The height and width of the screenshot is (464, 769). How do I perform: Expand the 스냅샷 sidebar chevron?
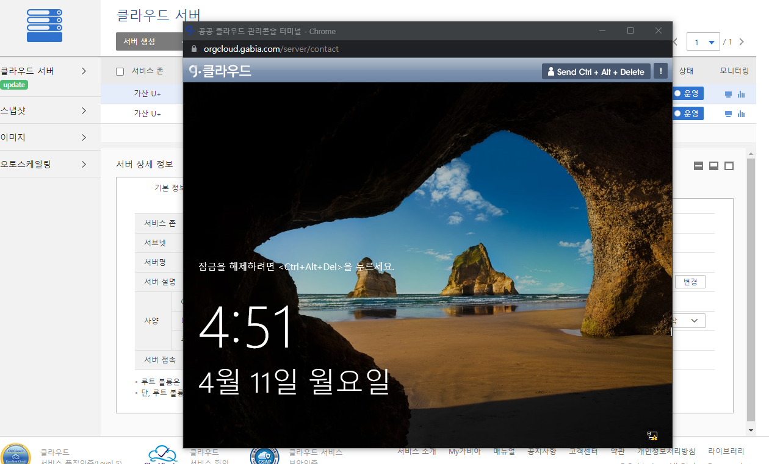[x=84, y=111]
